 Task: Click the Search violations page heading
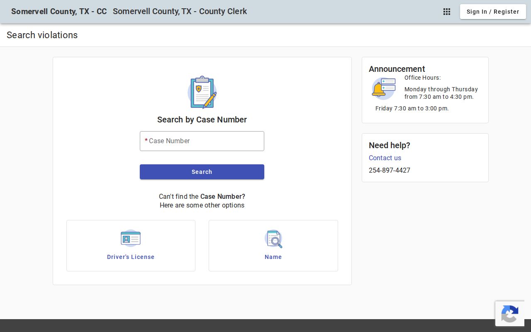click(x=42, y=35)
